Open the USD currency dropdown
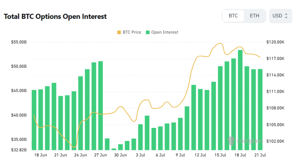Screen dimensions: 294x157 [x=280, y=16]
